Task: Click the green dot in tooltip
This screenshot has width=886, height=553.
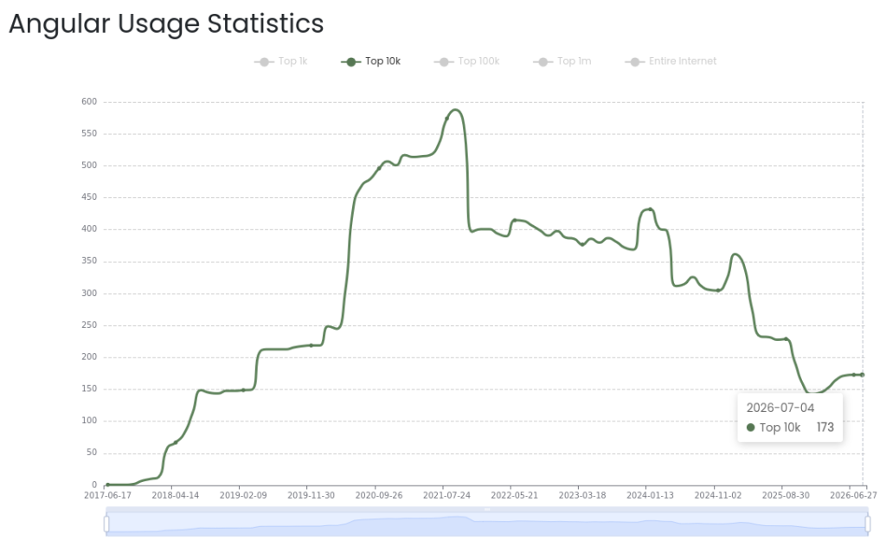Action: coord(750,428)
